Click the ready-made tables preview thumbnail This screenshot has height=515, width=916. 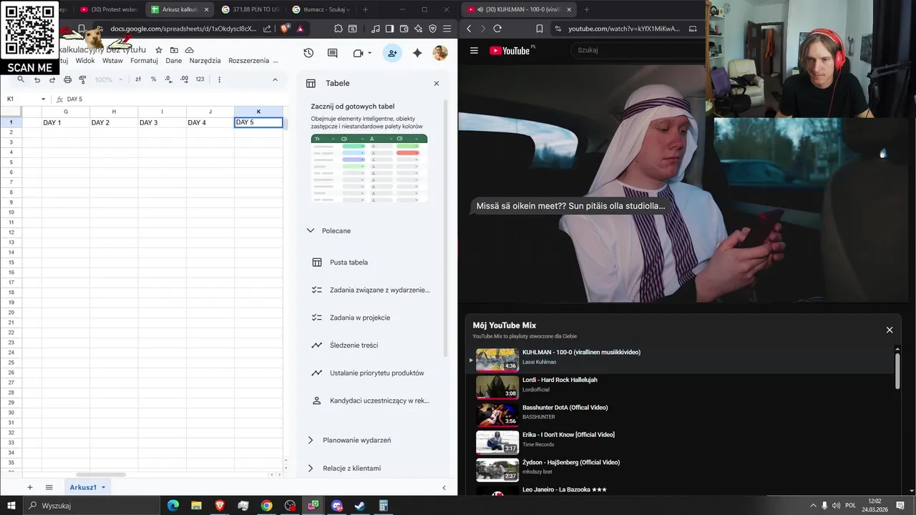(x=369, y=169)
